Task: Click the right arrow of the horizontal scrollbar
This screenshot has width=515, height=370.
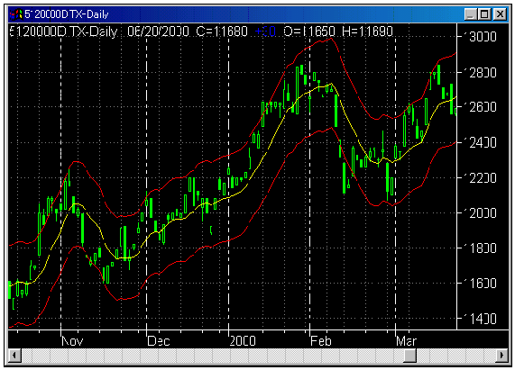Action: (x=501, y=356)
